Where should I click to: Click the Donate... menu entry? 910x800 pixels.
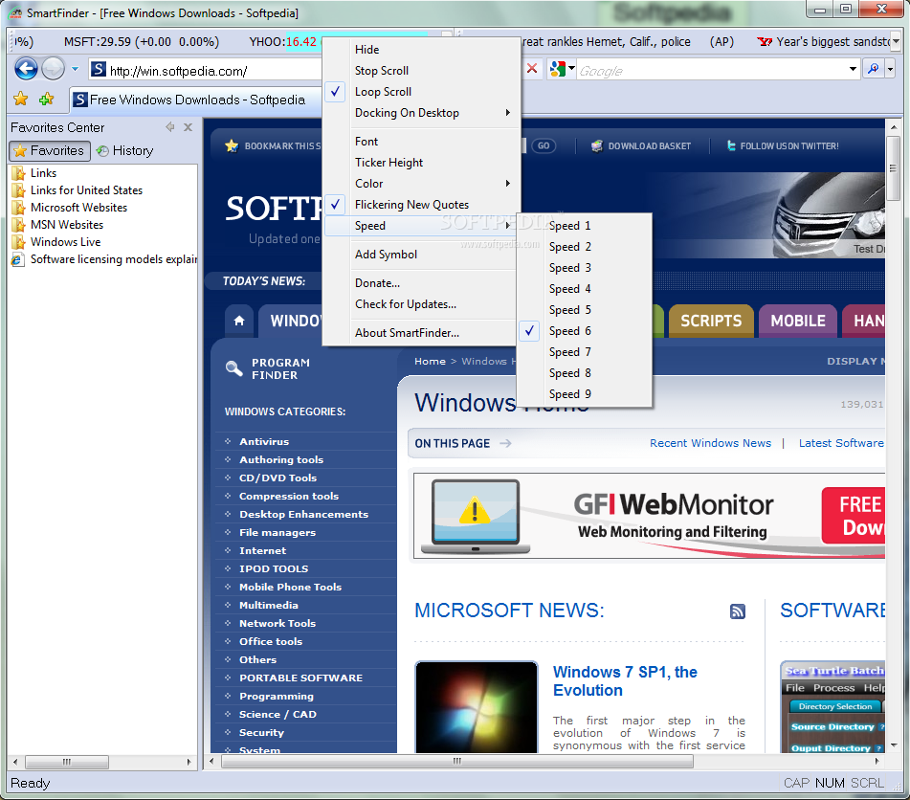click(x=422, y=283)
